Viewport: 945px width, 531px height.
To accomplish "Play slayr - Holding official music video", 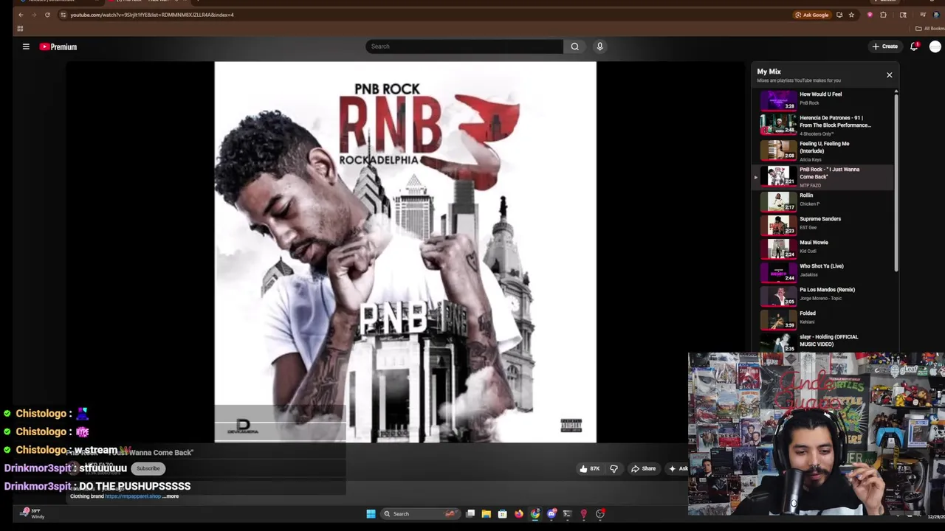I will (825, 341).
